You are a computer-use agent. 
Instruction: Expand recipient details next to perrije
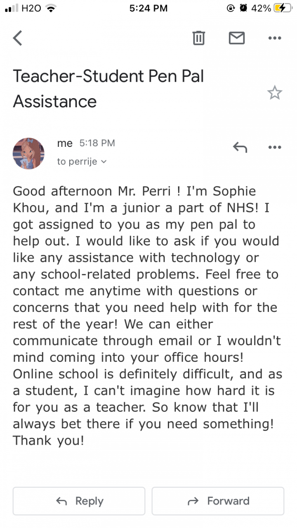coord(104,162)
